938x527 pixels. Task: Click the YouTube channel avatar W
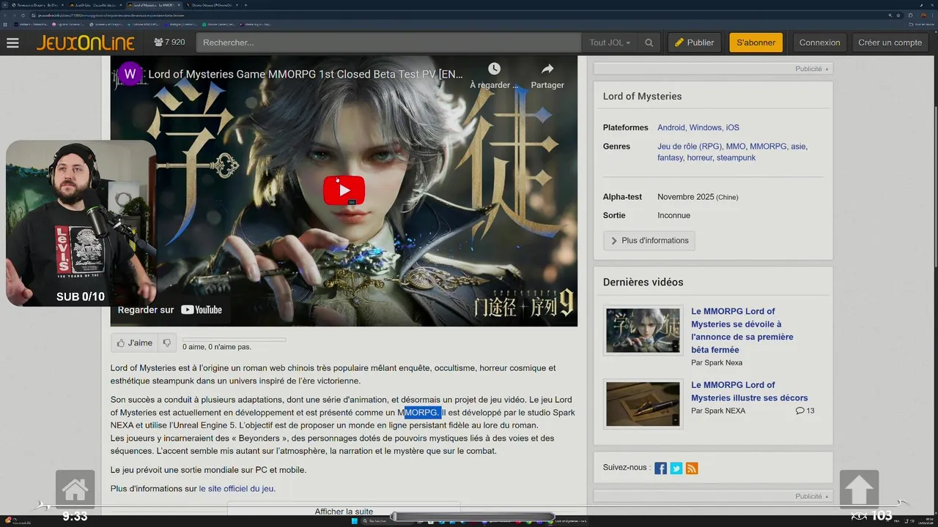(x=130, y=74)
